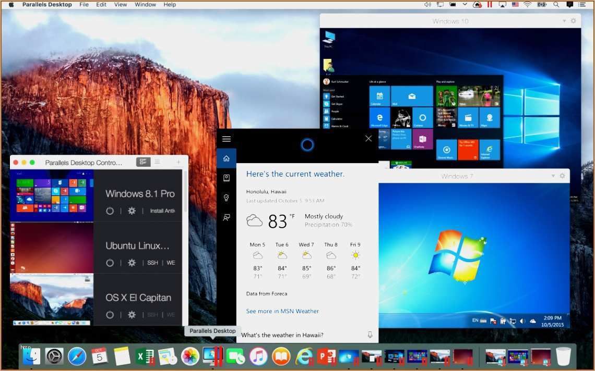Open the OS X El Capitan gear settings
This screenshot has height=371, width=595.
tap(132, 315)
